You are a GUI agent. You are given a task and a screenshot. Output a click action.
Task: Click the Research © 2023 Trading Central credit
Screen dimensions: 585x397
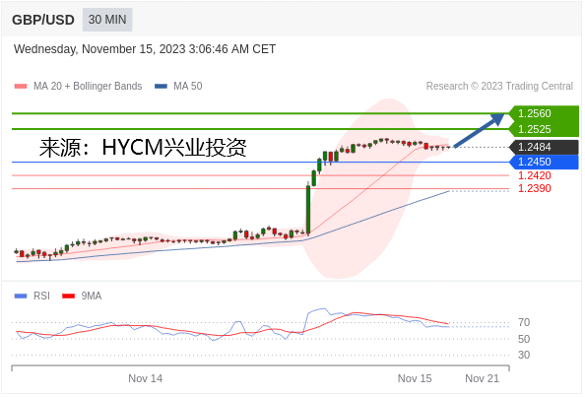[x=499, y=86]
